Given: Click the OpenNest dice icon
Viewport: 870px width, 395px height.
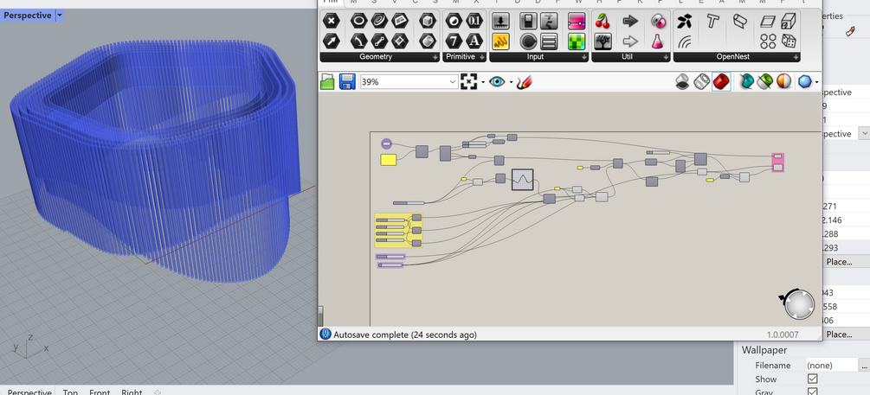Looking at the screenshot, I should [788, 41].
